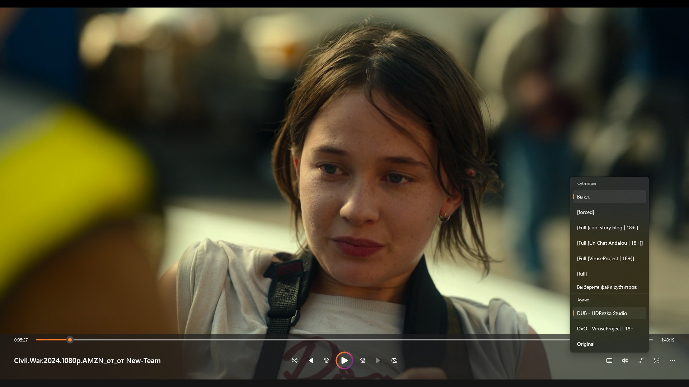Skip back 10 seconds

pos(326,360)
